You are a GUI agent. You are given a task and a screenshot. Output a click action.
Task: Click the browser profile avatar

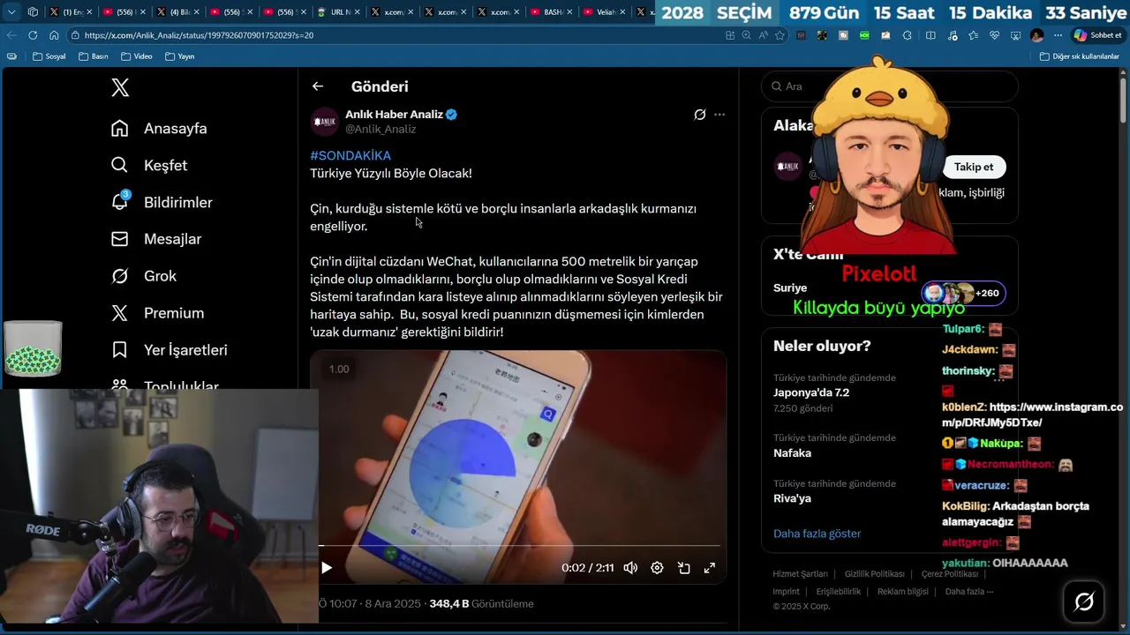(1036, 35)
